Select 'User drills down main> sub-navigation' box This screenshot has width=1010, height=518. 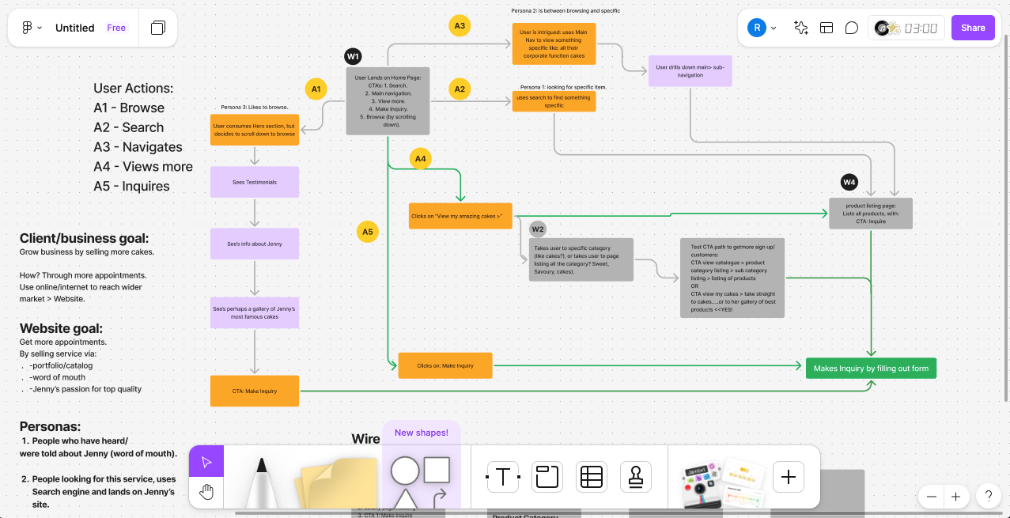(x=690, y=71)
